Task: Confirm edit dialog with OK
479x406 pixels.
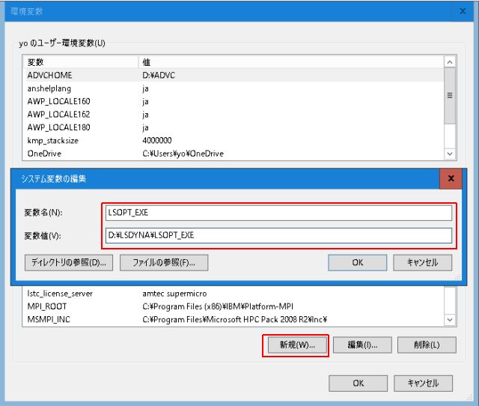Action: click(357, 263)
